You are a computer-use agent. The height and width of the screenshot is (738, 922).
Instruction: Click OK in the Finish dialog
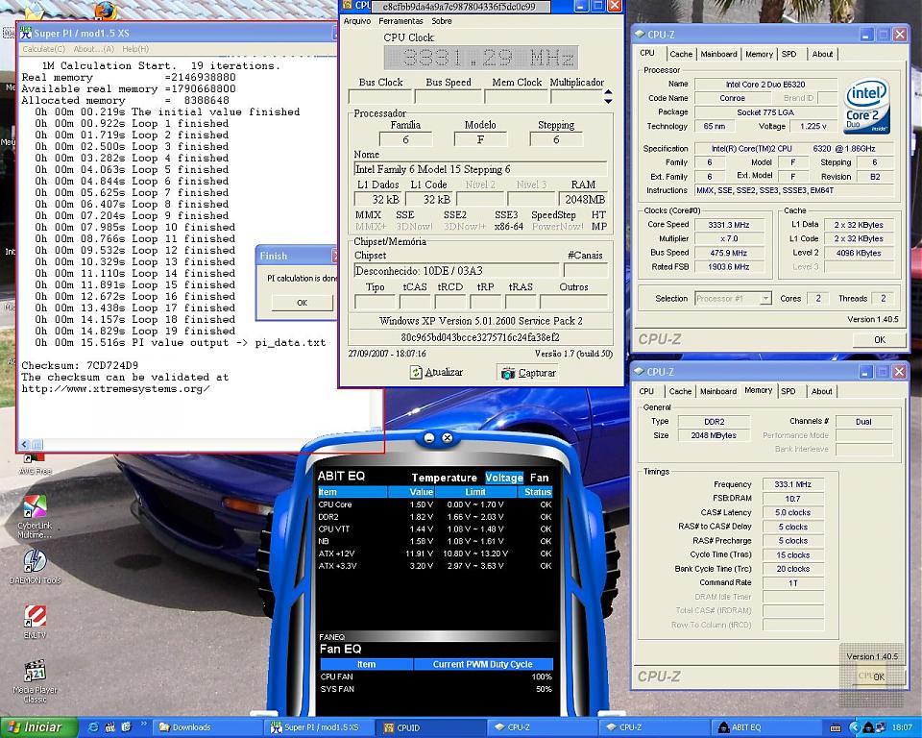pos(302,303)
